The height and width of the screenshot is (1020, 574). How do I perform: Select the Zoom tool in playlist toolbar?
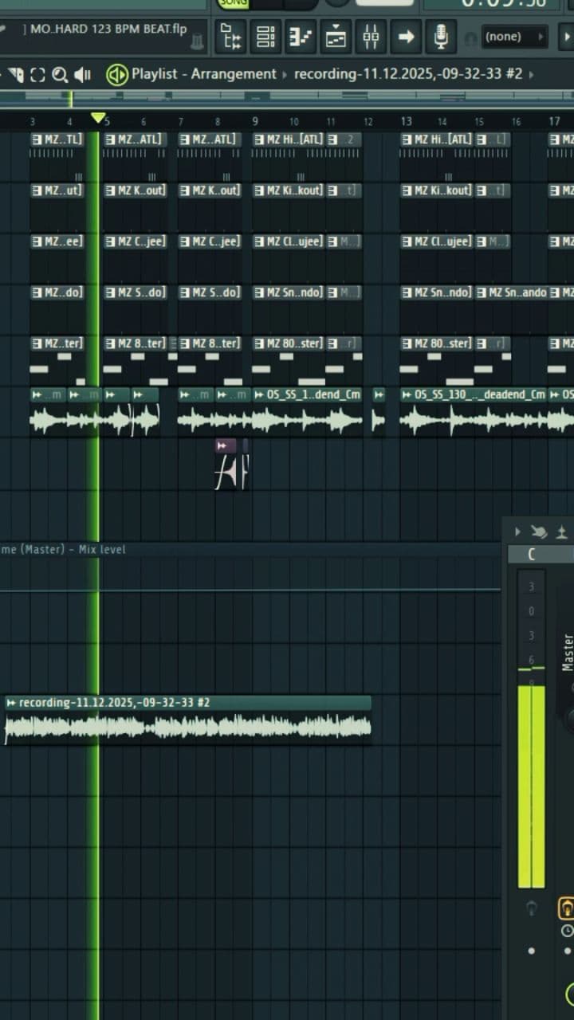point(60,75)
